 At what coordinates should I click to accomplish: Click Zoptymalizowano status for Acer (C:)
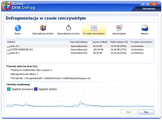click(79, 46)
